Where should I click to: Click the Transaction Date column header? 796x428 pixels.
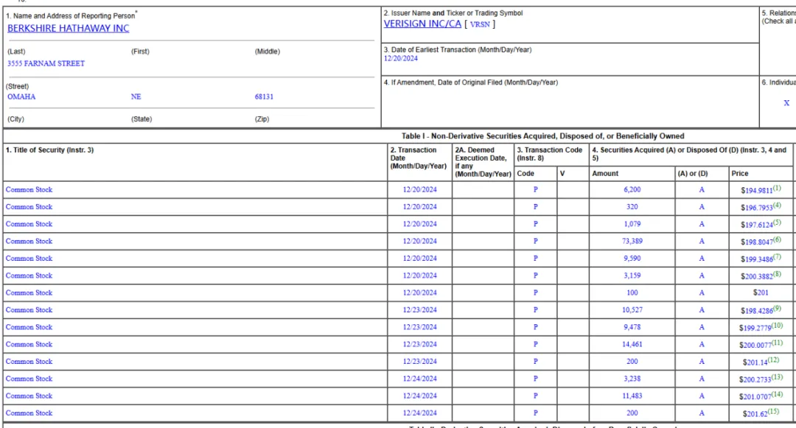click(x=419, y=158)
